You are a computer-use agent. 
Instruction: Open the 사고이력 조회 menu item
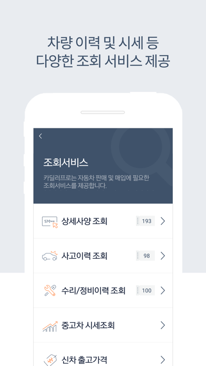click(103, 256)
